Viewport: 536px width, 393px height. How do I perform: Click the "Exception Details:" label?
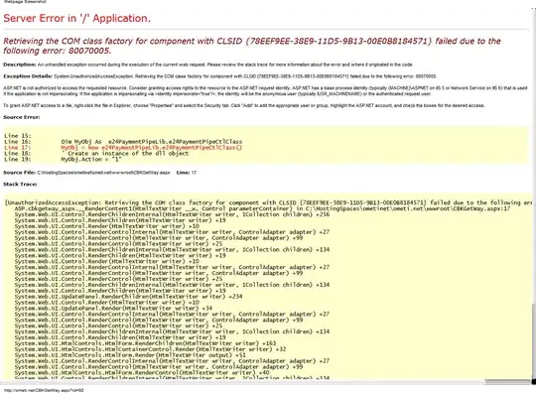28,76
